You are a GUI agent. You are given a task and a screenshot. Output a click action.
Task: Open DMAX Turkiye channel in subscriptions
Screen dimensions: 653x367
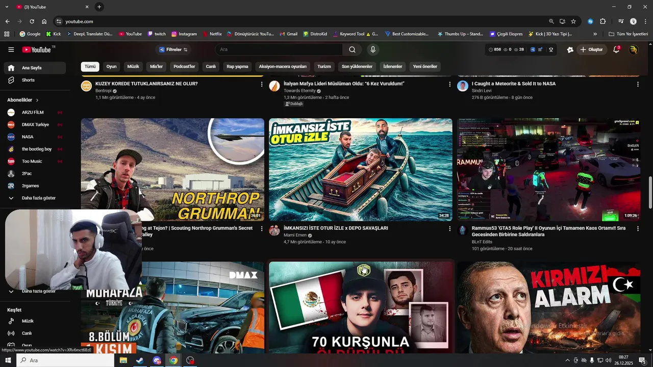[x=35, y=124]
